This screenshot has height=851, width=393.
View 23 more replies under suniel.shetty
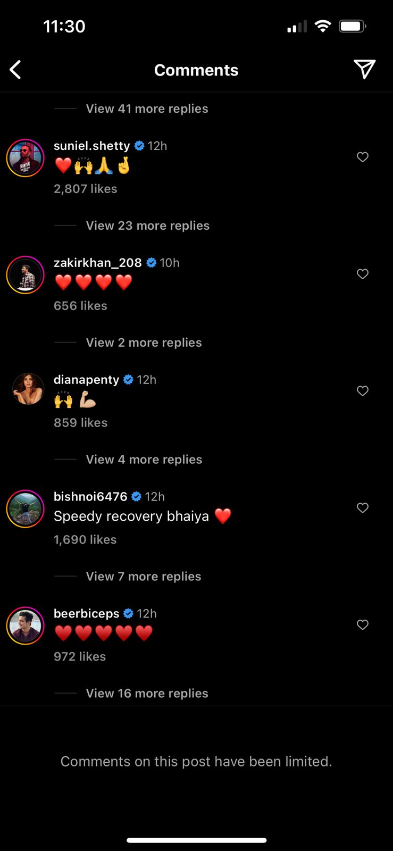coord(147,226)
